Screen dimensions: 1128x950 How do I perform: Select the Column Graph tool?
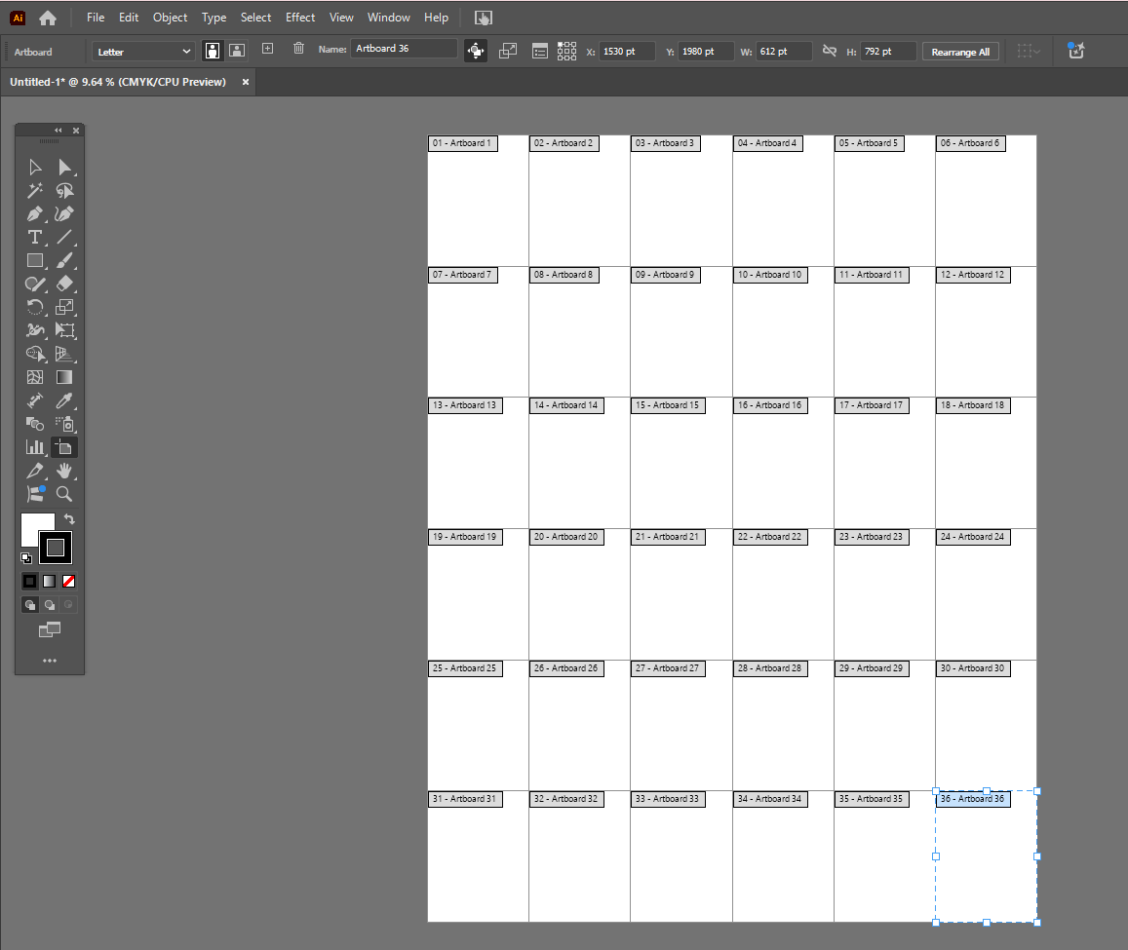(34, 447)
